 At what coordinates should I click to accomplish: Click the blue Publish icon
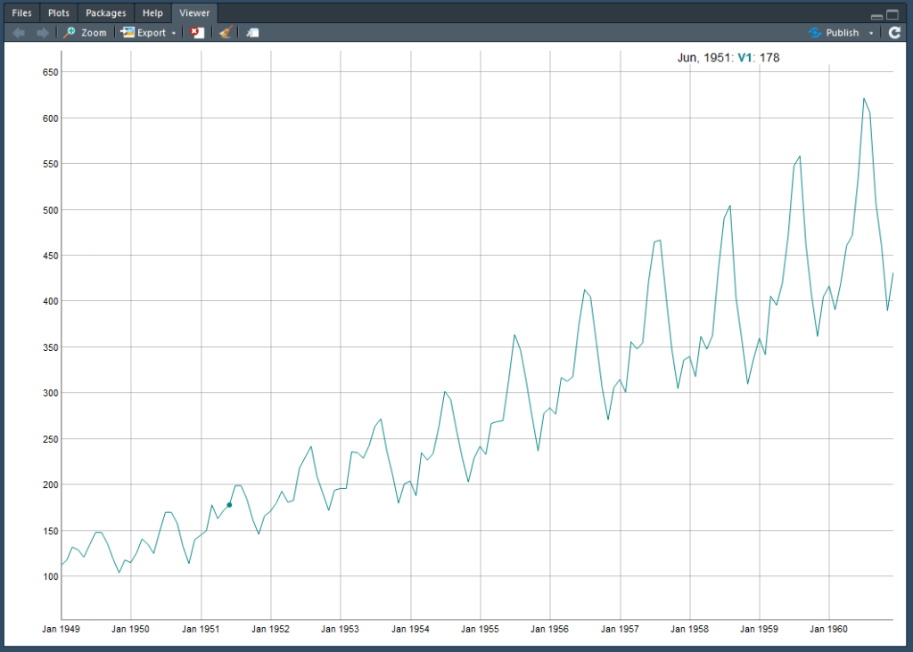(x=814, y=32)
